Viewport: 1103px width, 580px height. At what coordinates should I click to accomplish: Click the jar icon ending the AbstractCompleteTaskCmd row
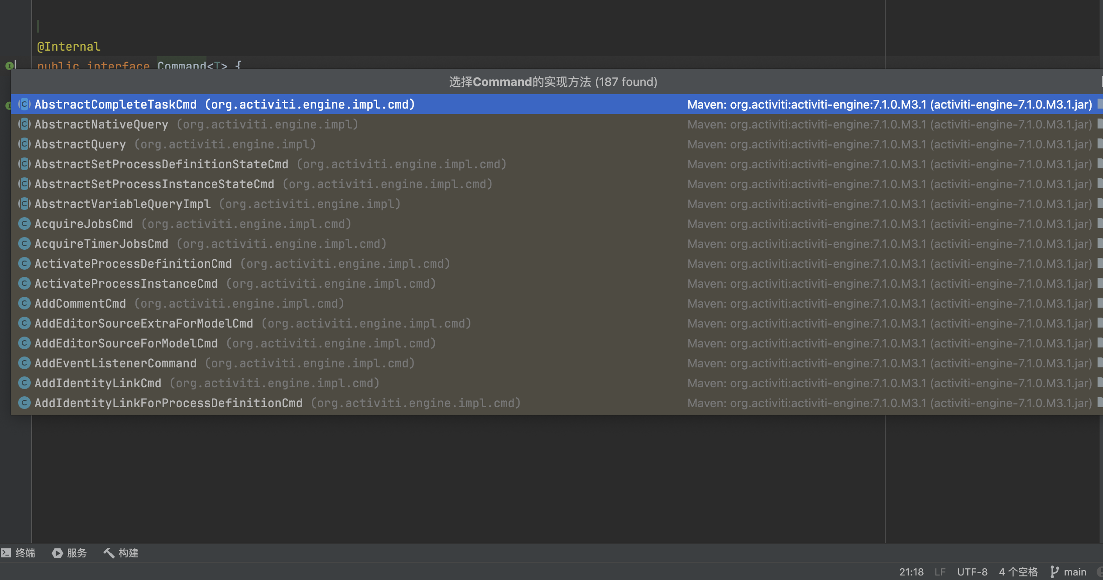point(1099,104)
